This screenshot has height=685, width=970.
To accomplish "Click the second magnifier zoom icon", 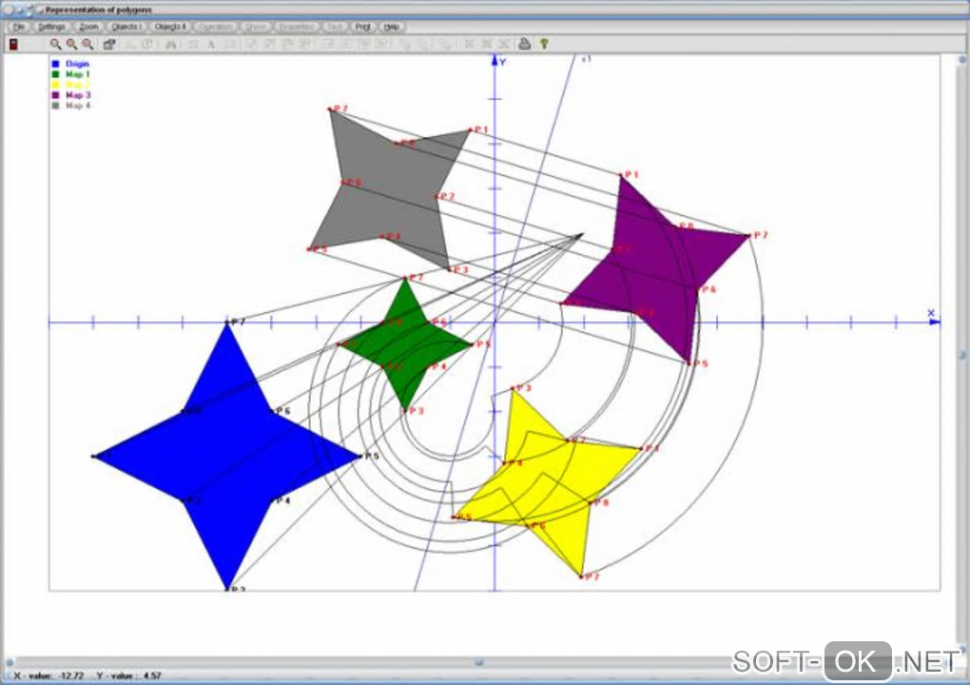I will 71,44.
